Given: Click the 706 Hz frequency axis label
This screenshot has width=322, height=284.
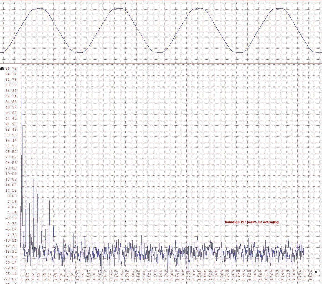Looking at the screenshot, I should (49, 277).
